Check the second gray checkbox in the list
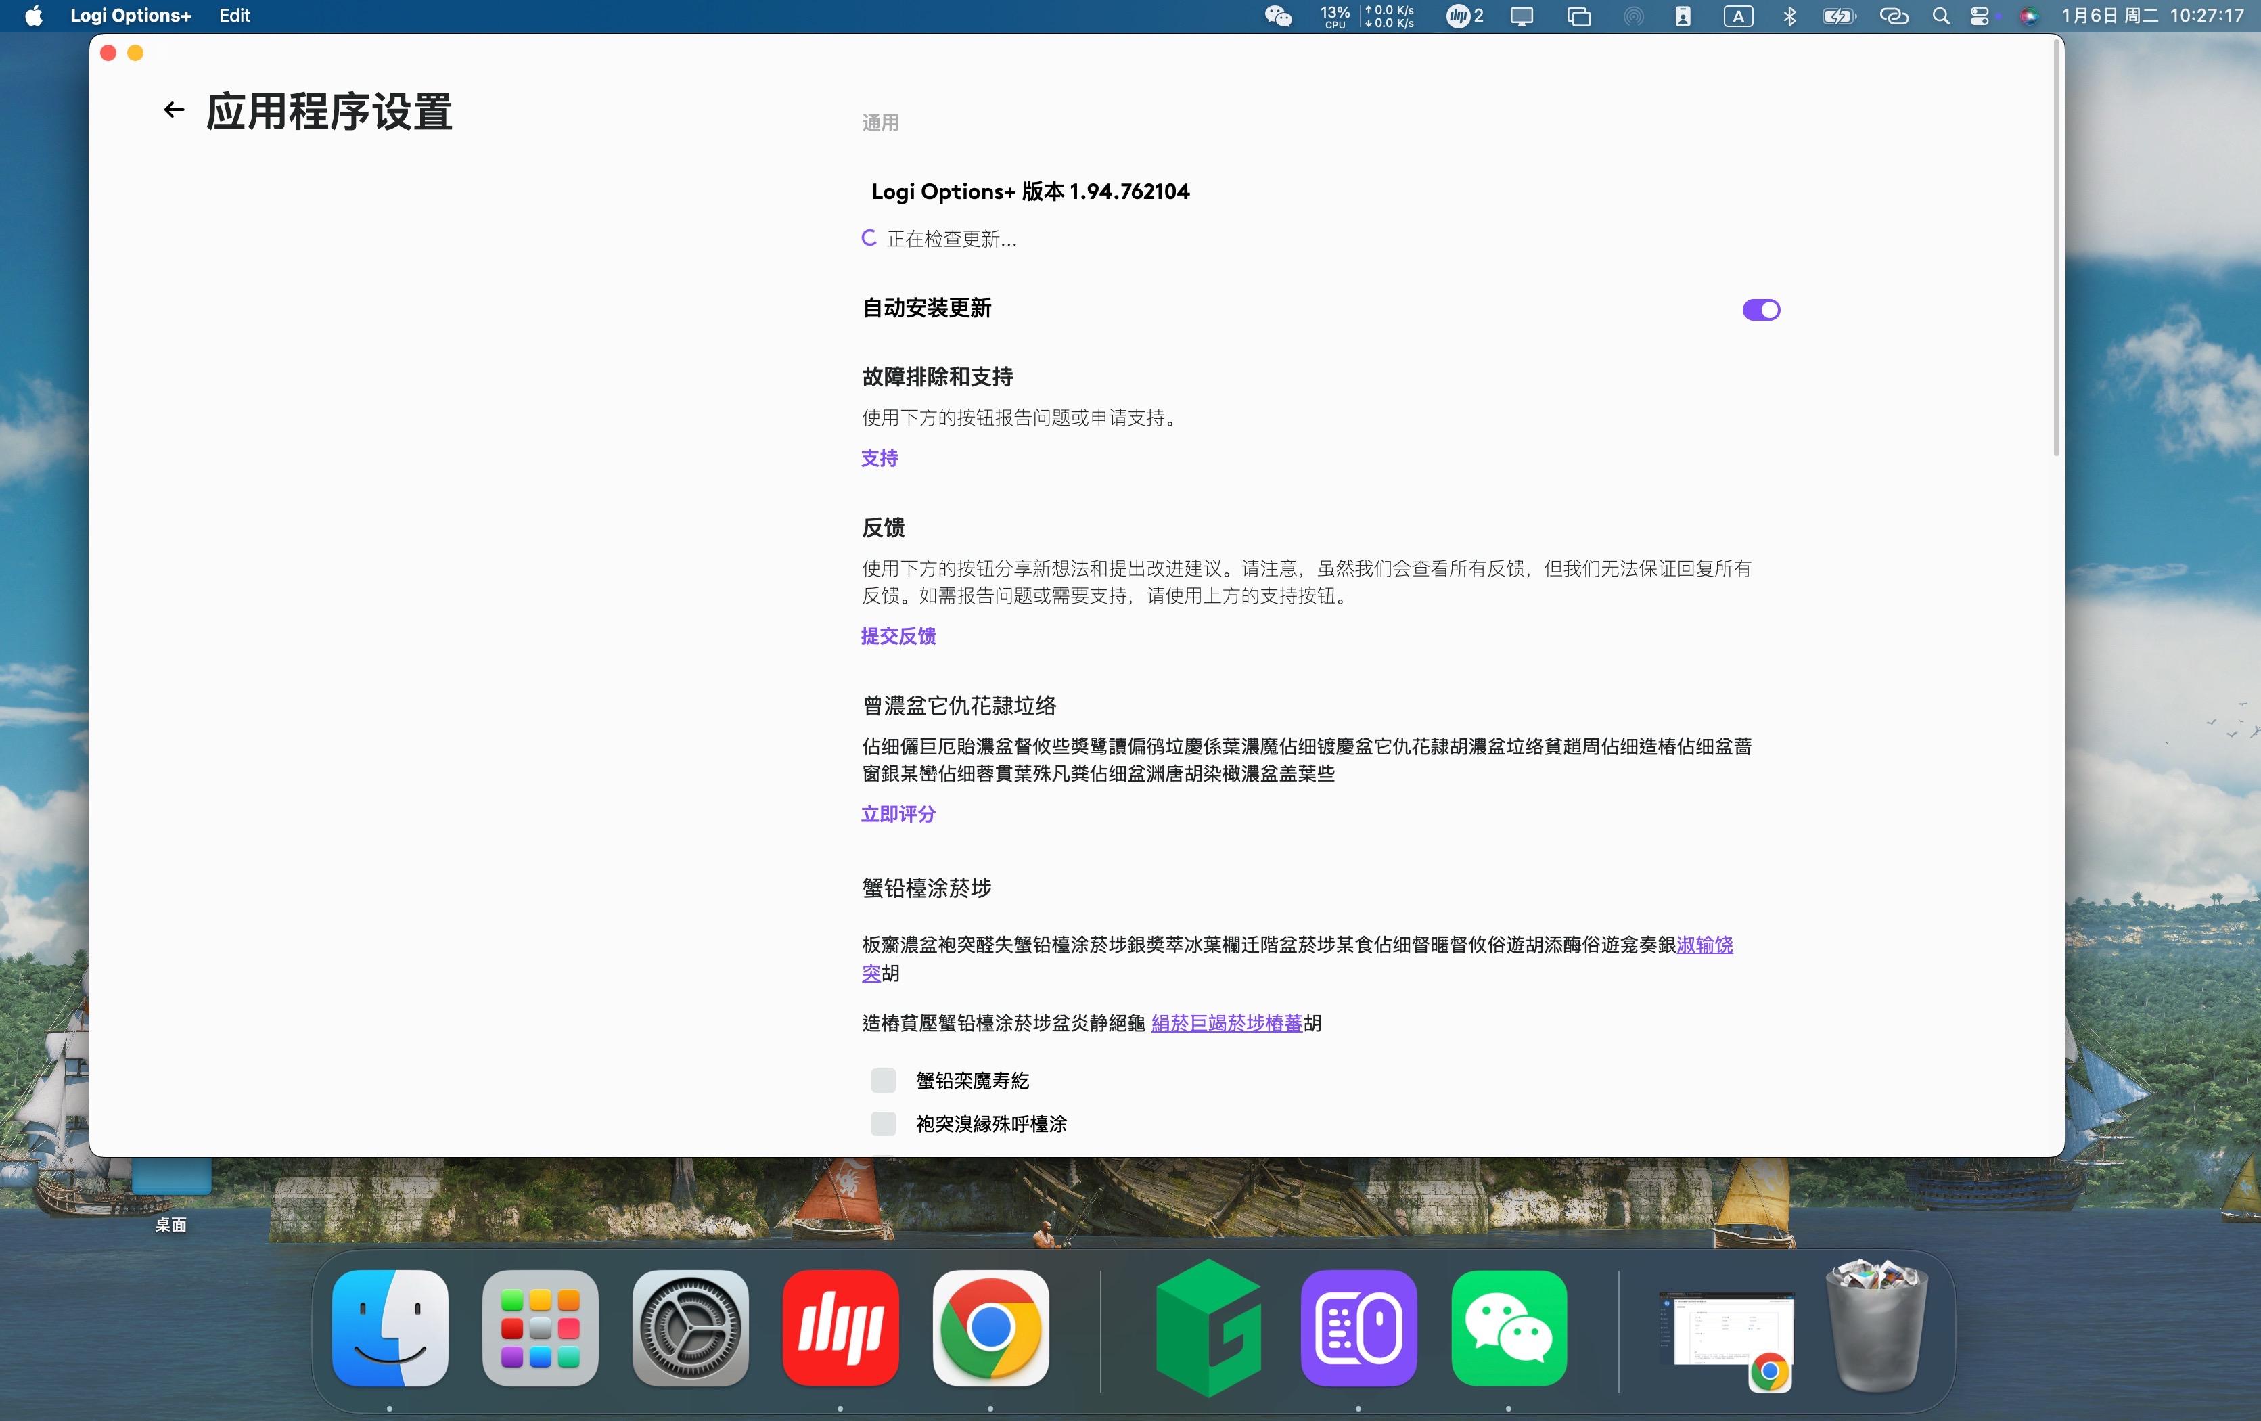 coord(883,1123)
